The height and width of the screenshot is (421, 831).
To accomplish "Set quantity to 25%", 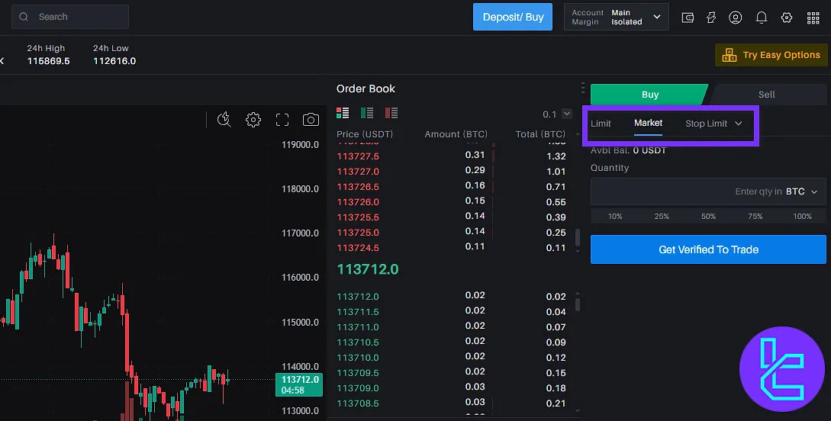I will point(662,216).
